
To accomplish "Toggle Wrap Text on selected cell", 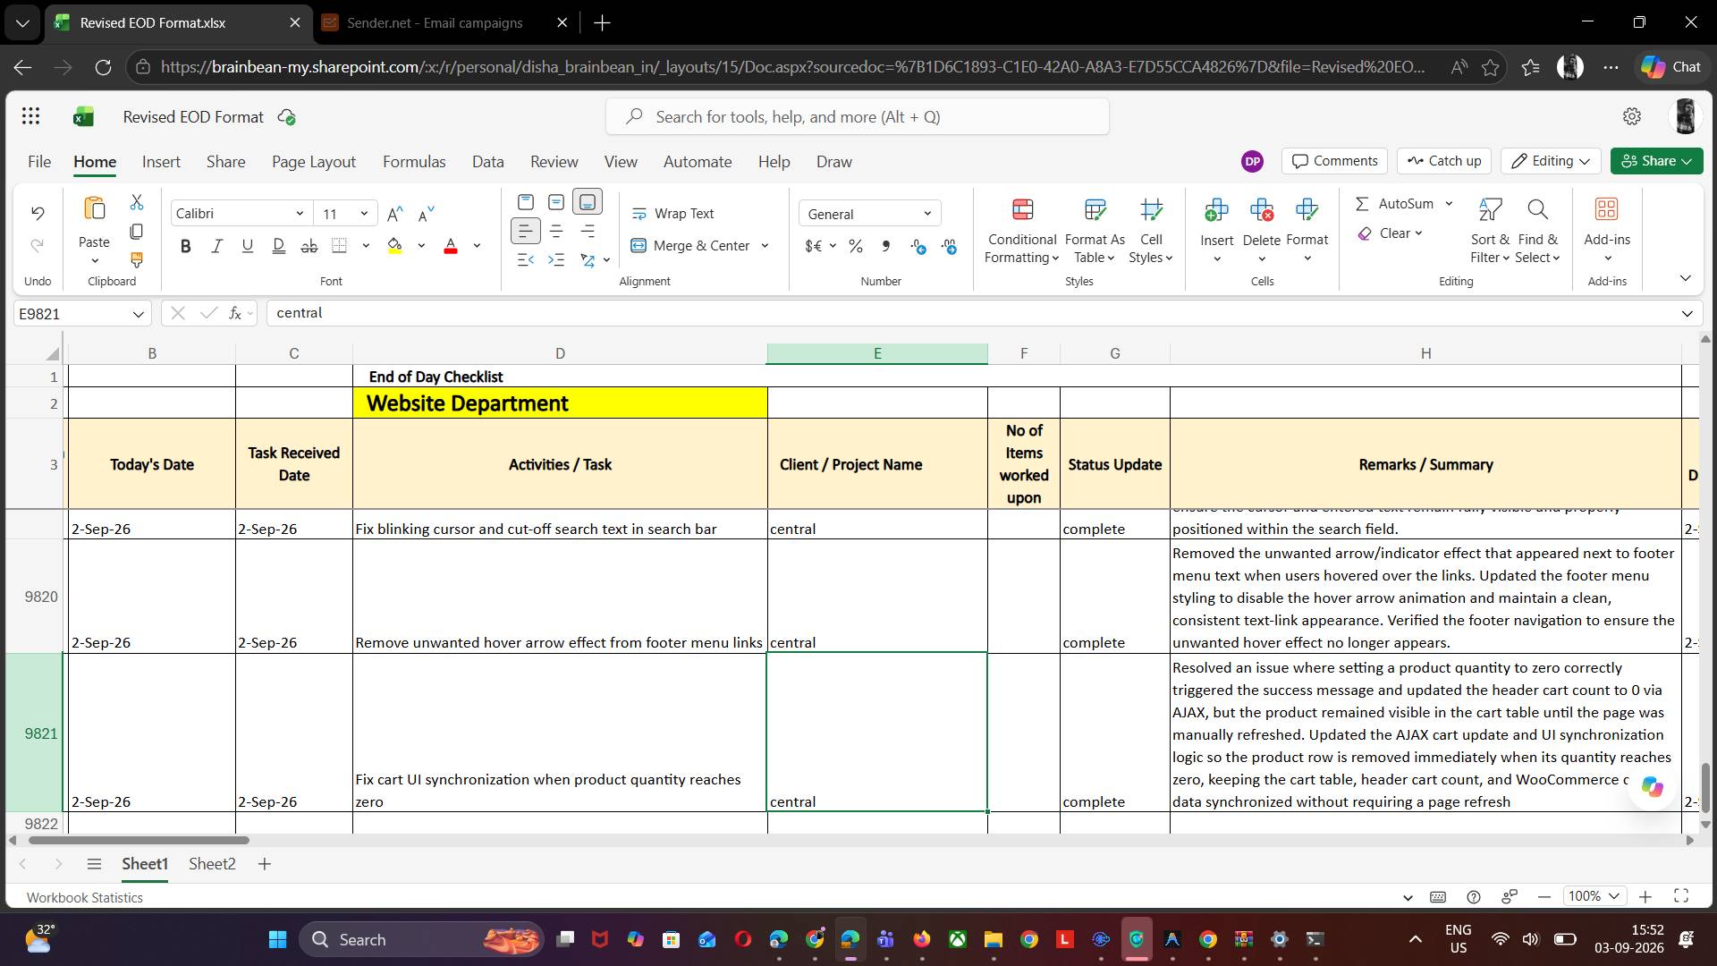I will click(673, 214).
